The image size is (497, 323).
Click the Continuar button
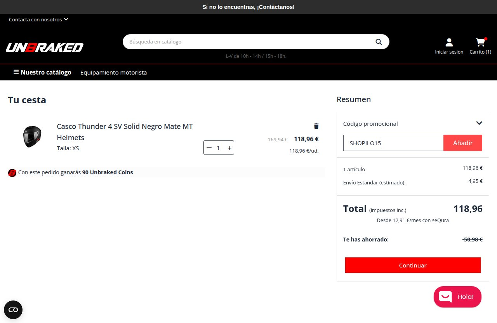click(413, 265)
